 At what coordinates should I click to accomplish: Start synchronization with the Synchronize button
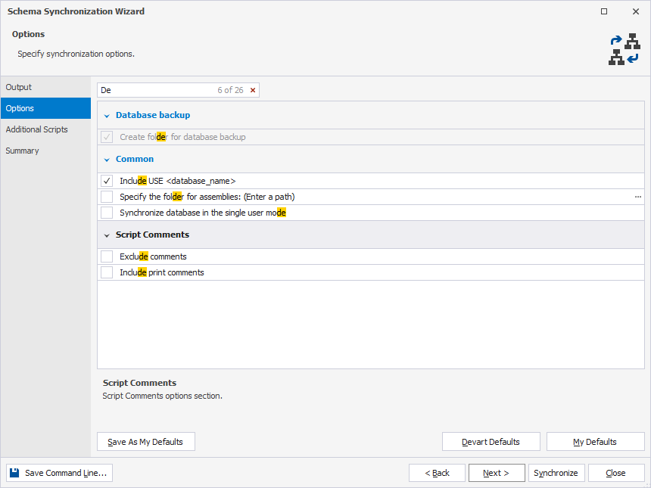click(x=556, y=472)
